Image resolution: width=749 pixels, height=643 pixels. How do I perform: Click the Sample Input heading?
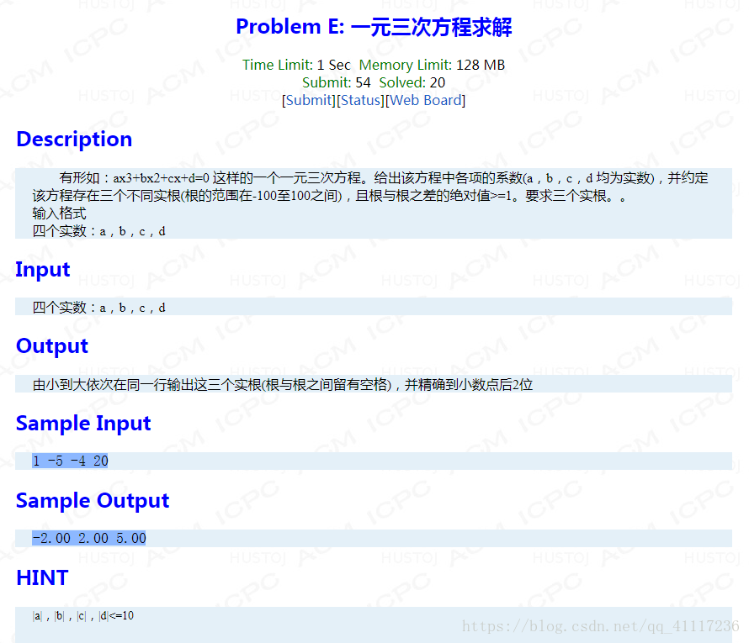point(83,424)
